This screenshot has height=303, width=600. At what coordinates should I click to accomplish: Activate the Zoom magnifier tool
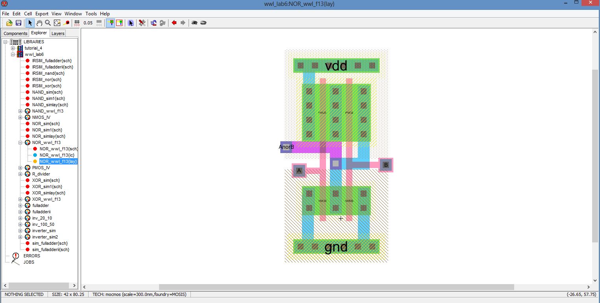coord(48,23)
